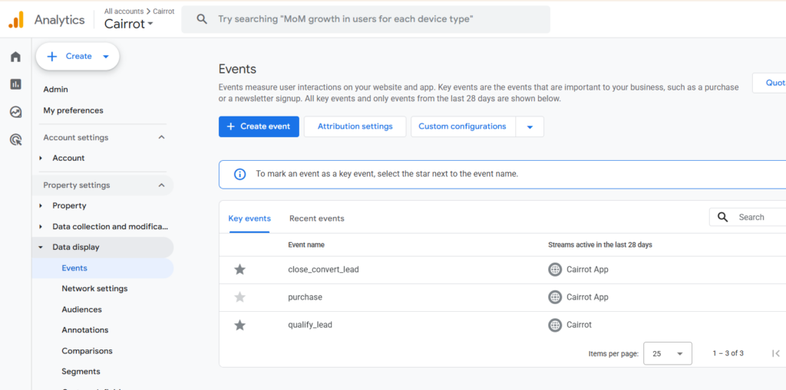Click globe icon in the purchase row
Image resolution: width=786 pixels, height=390 pixels.
pyautogui.click(x=555, y=297)
